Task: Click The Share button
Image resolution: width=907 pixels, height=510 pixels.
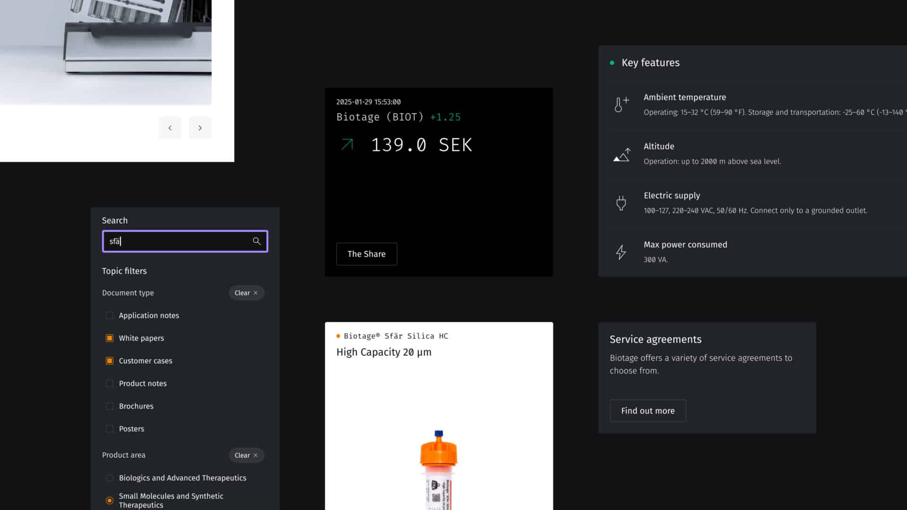Action: 366,254
